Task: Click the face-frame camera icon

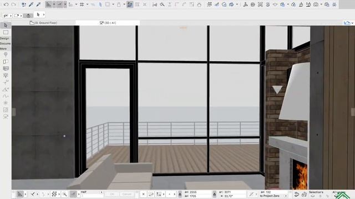Action: coord(260,4)
